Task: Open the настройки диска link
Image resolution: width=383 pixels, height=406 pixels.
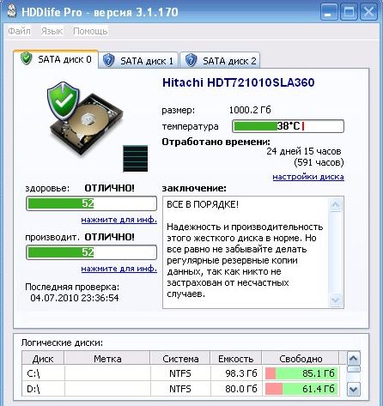Action: 308,177
